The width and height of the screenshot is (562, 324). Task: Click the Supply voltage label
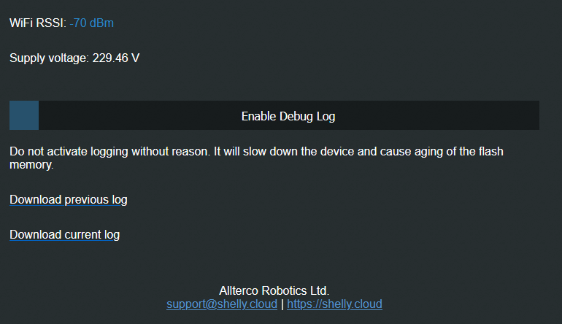(x=49, y=58)
